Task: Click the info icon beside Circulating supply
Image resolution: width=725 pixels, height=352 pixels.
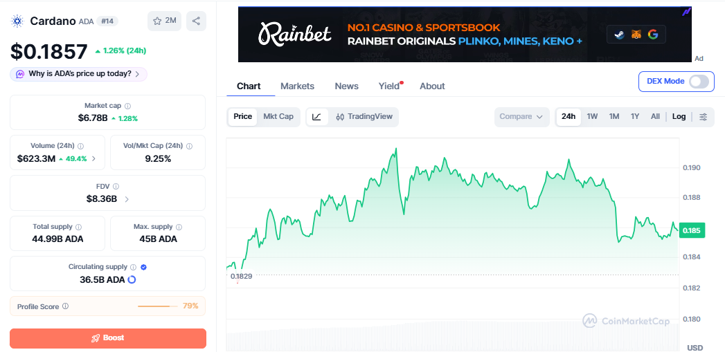Action: tap(133, 267)
